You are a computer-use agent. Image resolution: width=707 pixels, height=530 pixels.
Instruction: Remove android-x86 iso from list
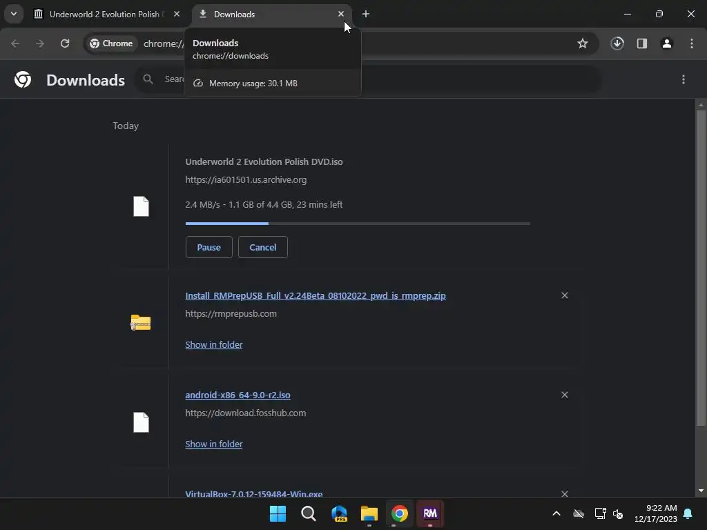[x=565, y=395]
